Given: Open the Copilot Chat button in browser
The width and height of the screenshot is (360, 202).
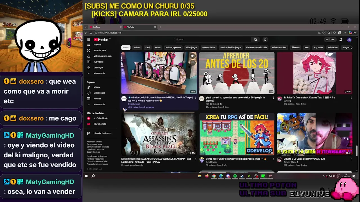Looking at the screenshot, I should tap(352, 33).
